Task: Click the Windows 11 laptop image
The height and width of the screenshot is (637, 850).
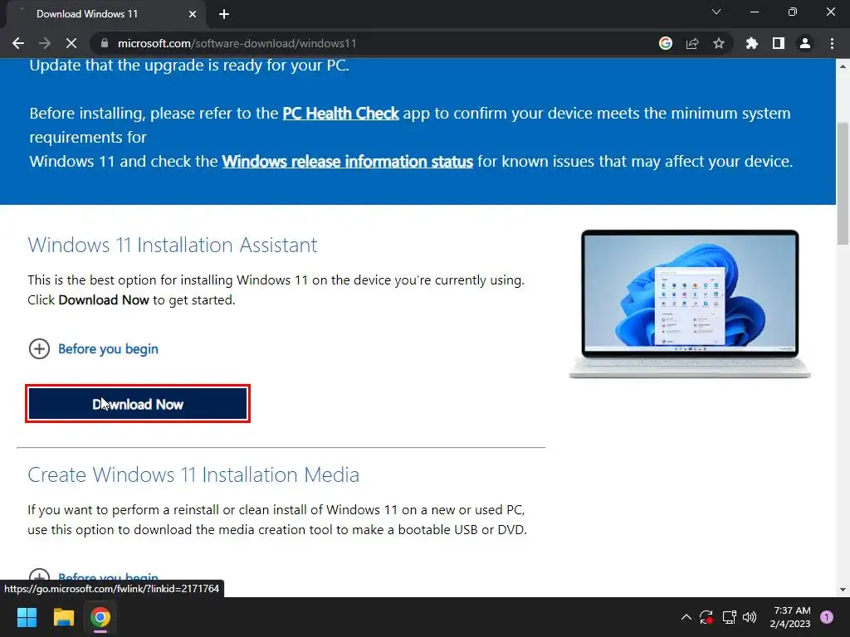Action: [690, 304]
